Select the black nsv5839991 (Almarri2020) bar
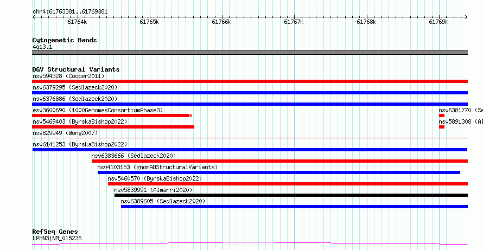 tap(291, 195)
